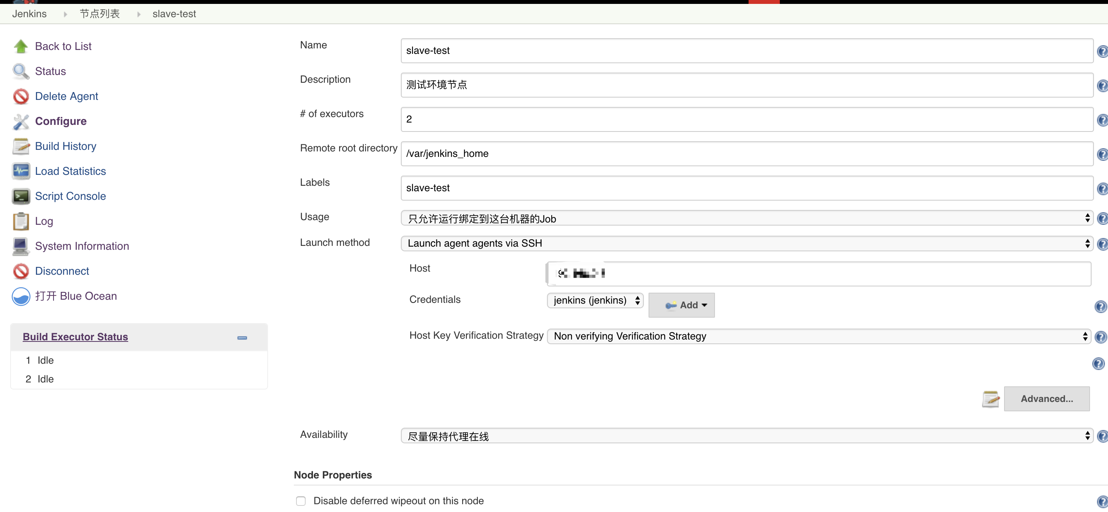
Task: Open the Availability dropdown
Action: 746,436
